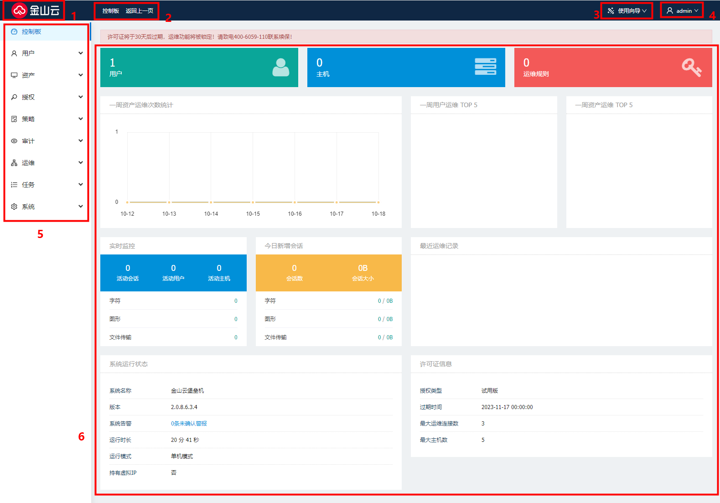The image size is (720, 503).
Task: Click the user person icon in sidebar
Action: coord(14,53)
